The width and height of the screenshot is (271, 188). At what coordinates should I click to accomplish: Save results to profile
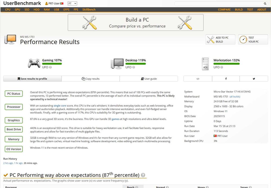pos(32,79)
